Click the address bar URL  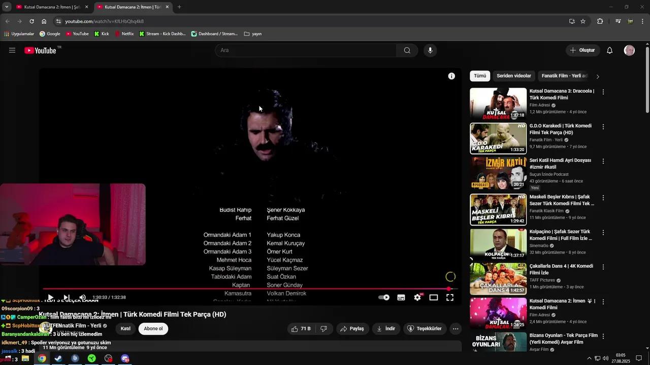pos(105,21)
